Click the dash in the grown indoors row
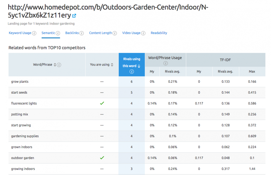The height and width of the screenshot is (175, 271). tap(102, 147)
